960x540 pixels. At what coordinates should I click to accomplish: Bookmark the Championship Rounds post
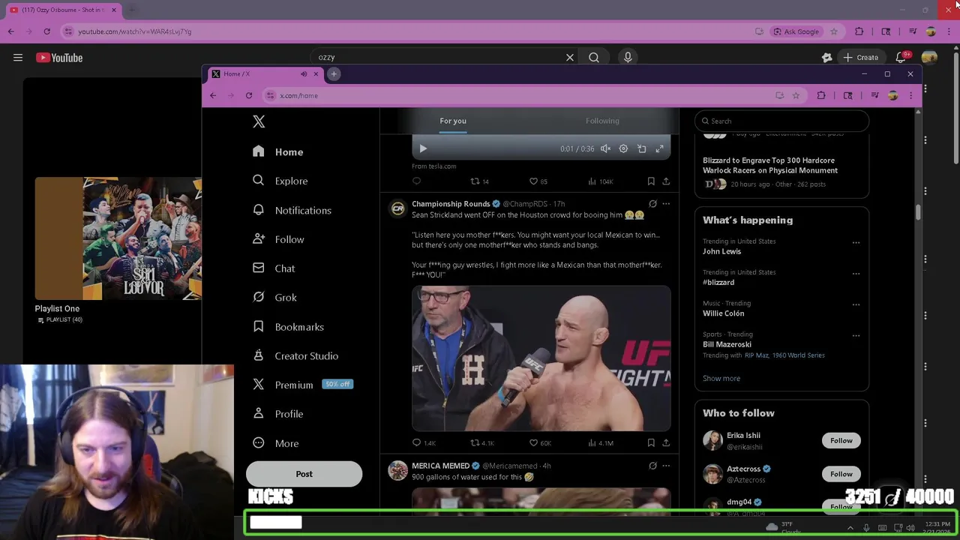point(651,442)
